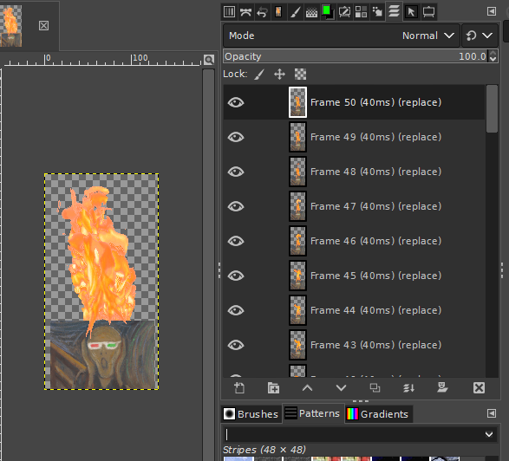Open the green foreground/background Colors tab
The width and height of the screenshot is (509, 461).
tap(328, 12)
